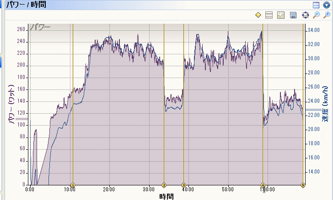Click the パワー (ワット) left axis label
Screen dimensions: 333x200
tap(11, 105)
